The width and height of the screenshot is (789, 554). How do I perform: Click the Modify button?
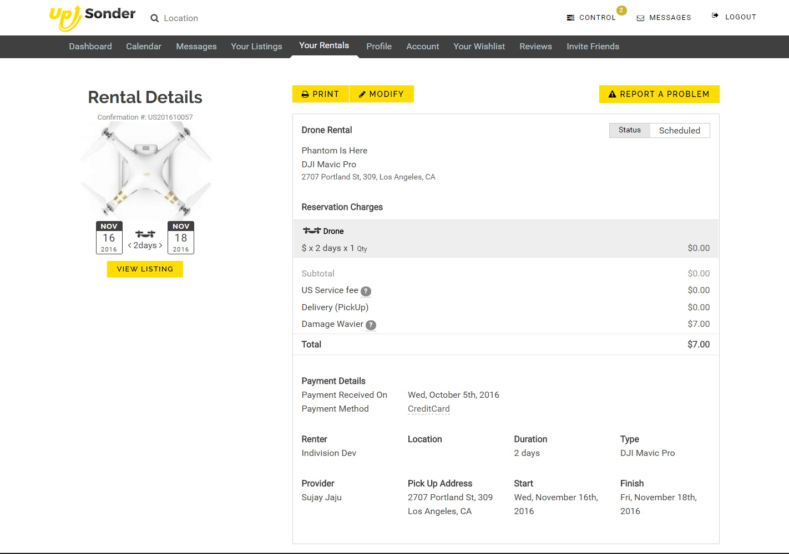[x=382, y=94]
